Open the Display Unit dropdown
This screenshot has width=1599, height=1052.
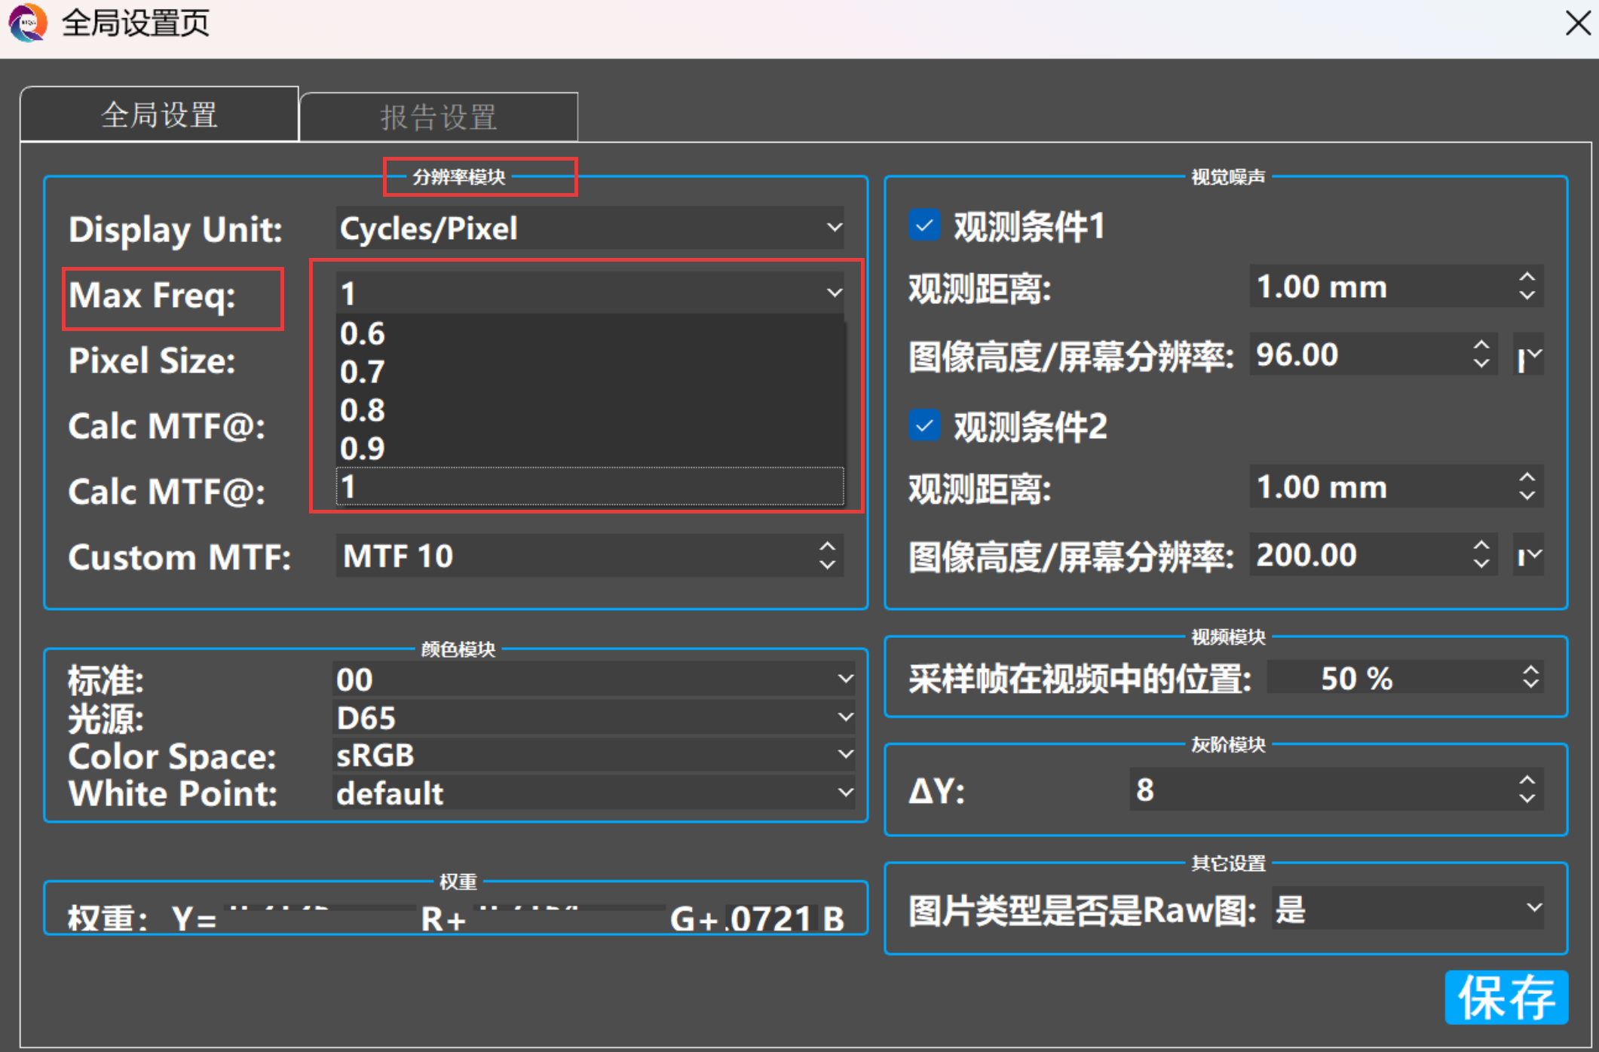coord(590,228)
